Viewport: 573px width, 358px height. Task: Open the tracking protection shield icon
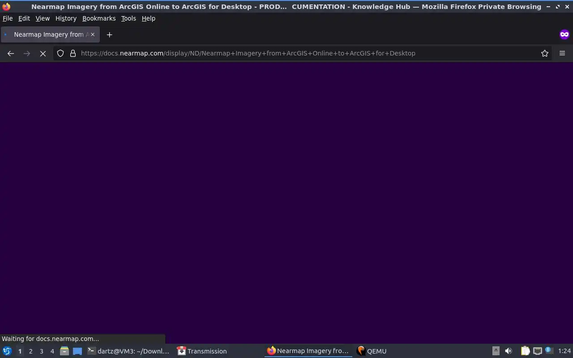[x=60, y=53]
